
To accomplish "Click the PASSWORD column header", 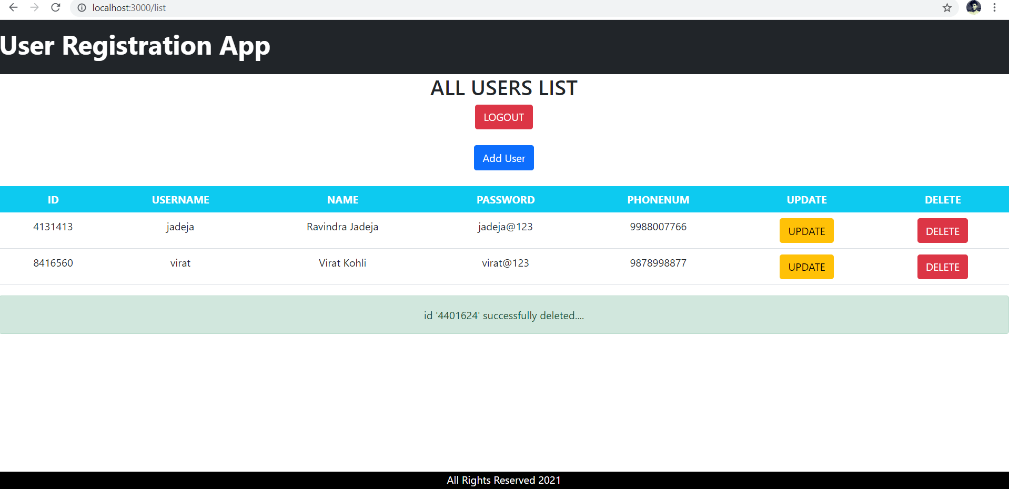I will tap(506, 200).
